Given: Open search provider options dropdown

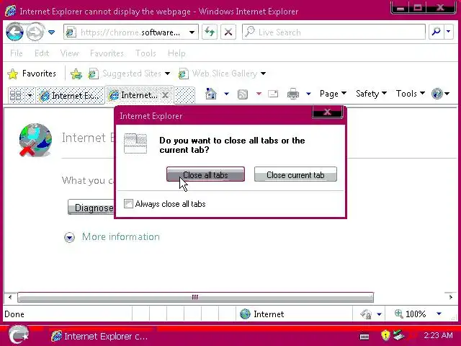Looking at the screenshot, I should (449, 32).
